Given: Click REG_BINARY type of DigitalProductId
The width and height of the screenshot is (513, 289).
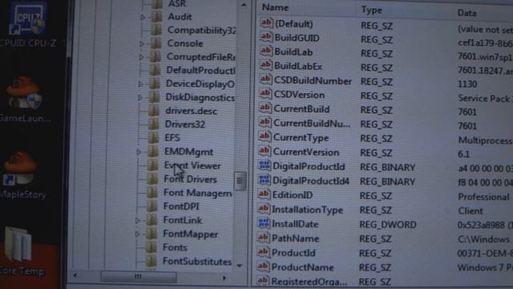Looking at the screenshot, I should pos(387,168).
